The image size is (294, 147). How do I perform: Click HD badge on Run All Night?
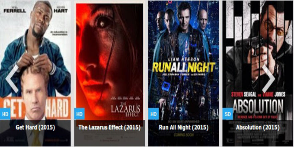154,114
